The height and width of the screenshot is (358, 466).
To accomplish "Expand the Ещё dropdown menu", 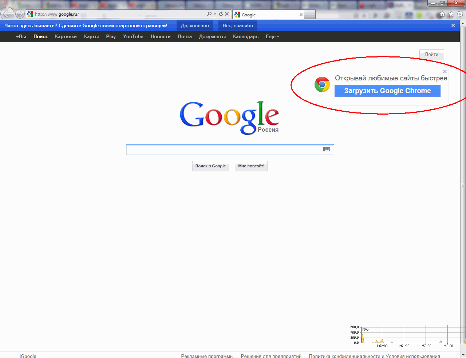I will 272,36.
